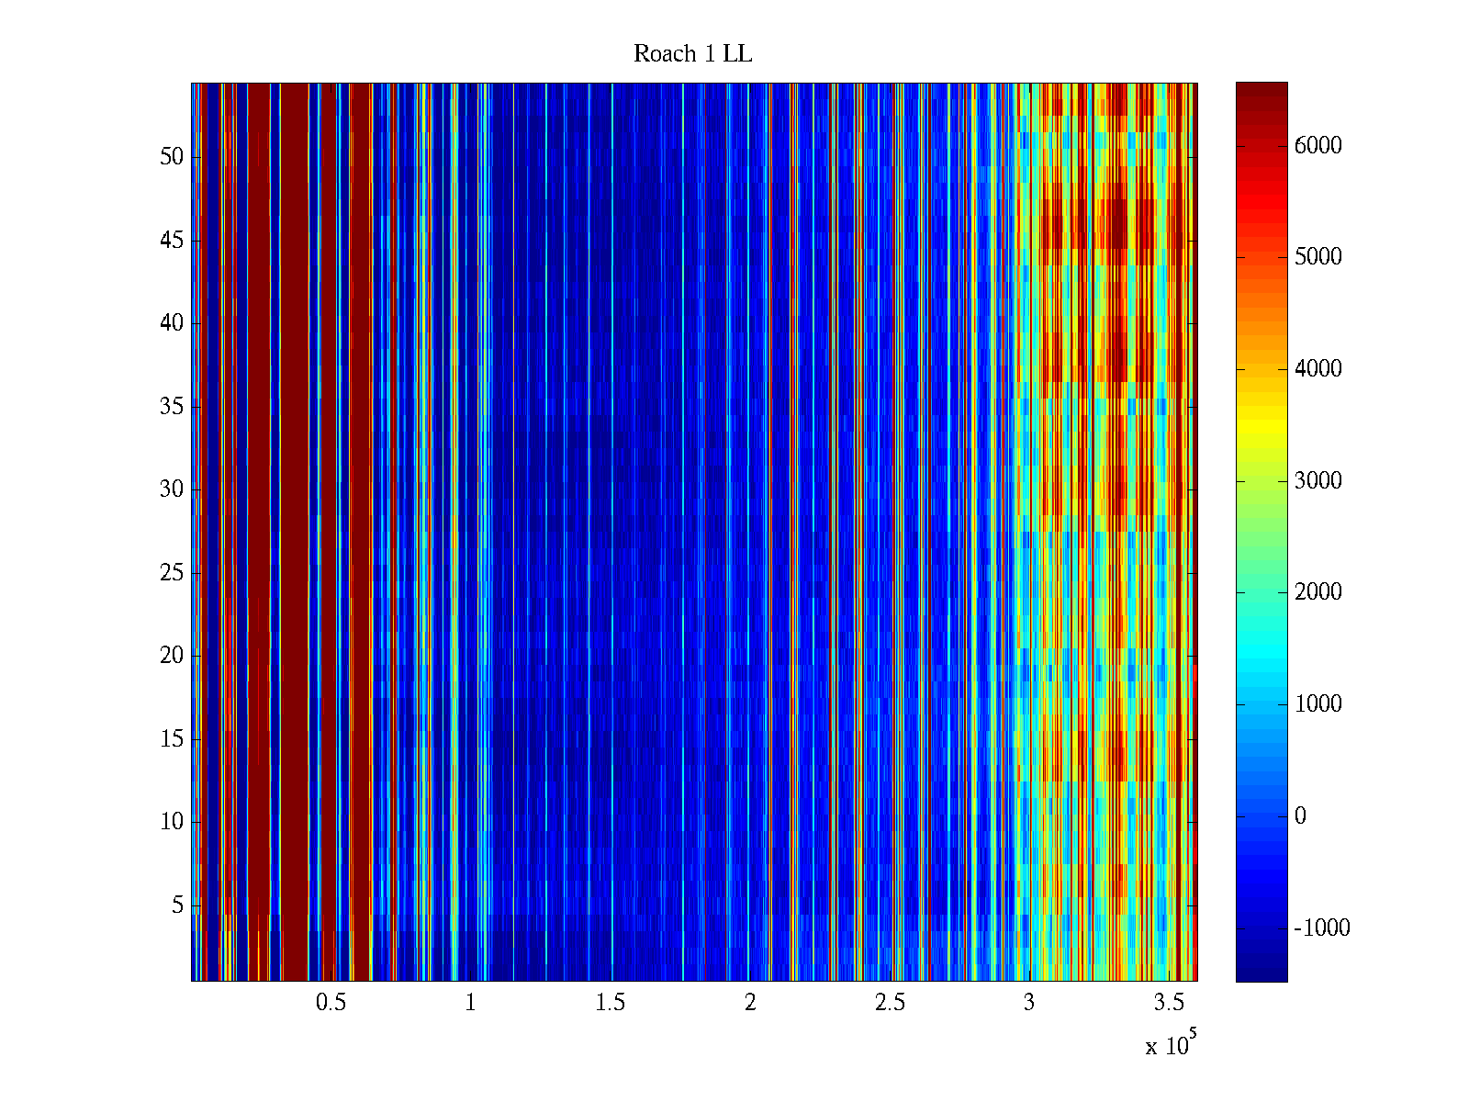
Task: Select the y-axis tick label 45
Action: click(172, 241)
